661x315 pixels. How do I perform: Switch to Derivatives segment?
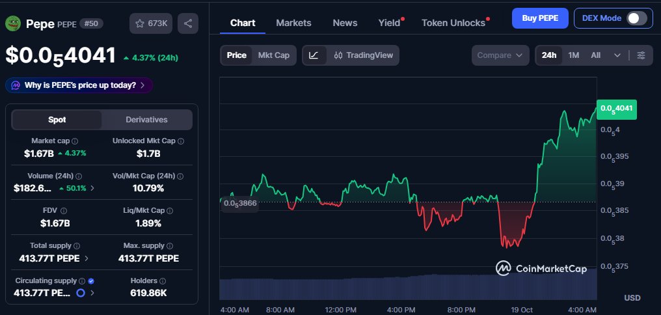pos(146,120)
